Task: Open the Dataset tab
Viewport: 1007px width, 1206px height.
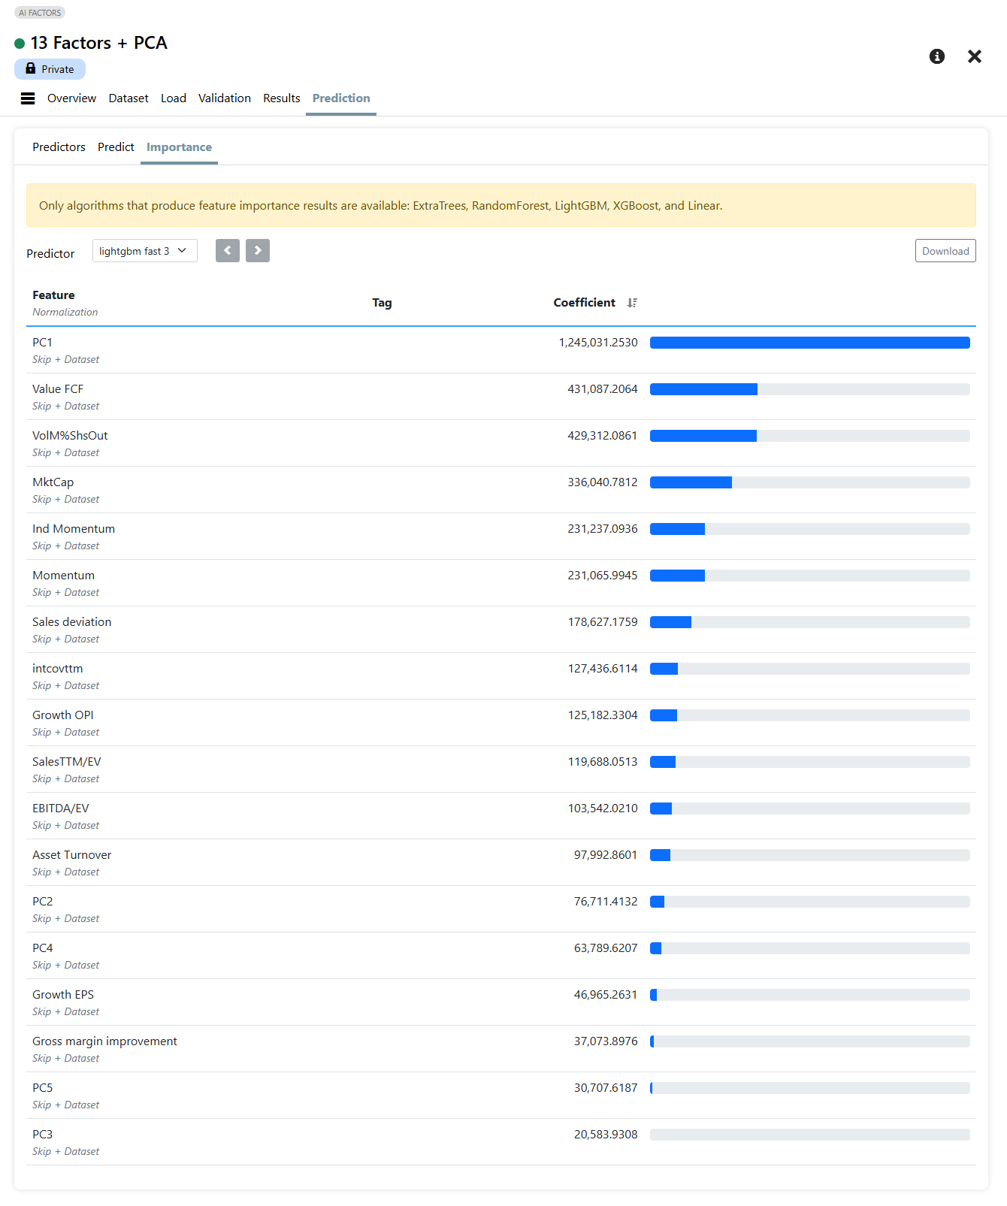Action: pos(129,98)
